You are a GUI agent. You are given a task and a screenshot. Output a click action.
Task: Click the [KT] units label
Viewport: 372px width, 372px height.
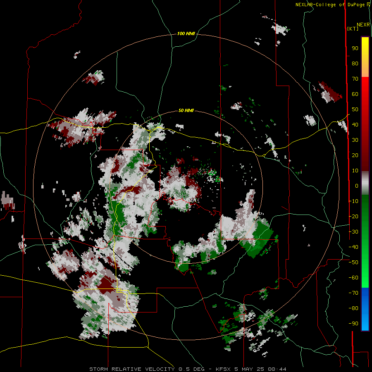(x=353, y=29)
